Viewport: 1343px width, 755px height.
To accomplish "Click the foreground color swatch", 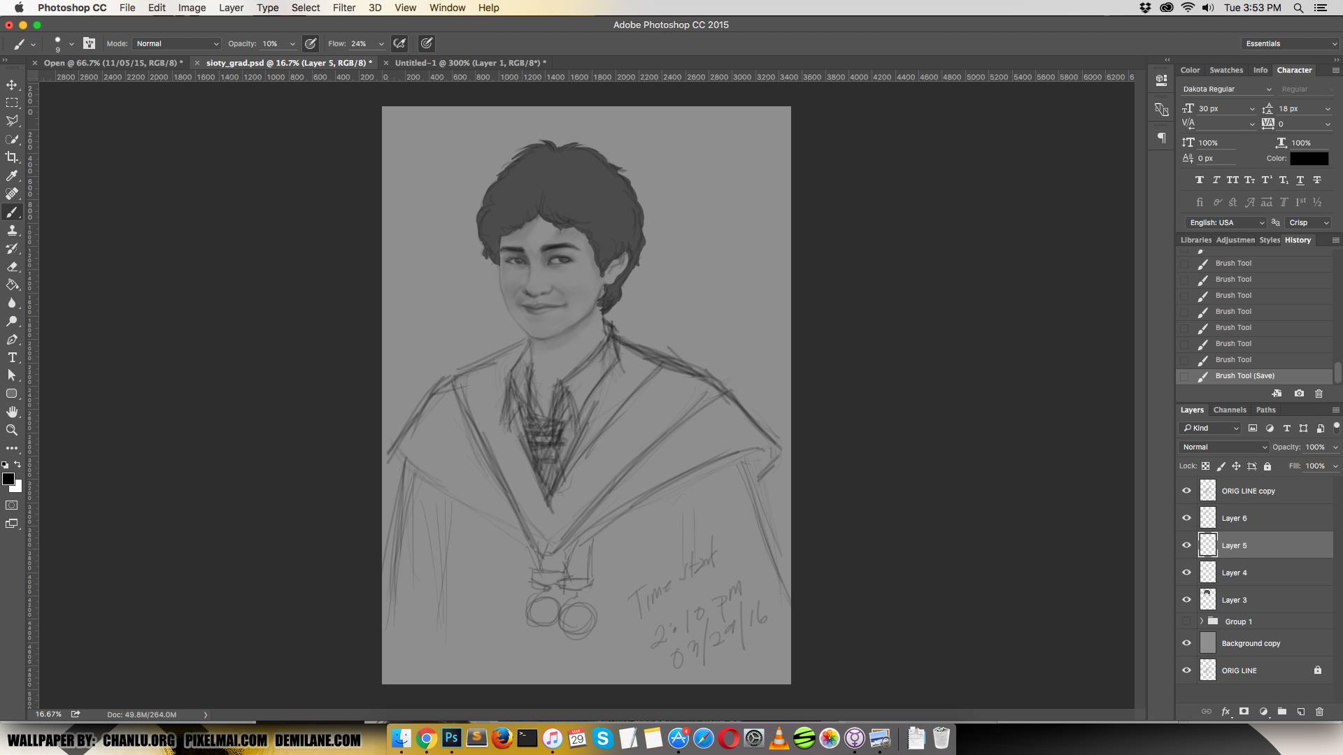I will click(8, 479).
